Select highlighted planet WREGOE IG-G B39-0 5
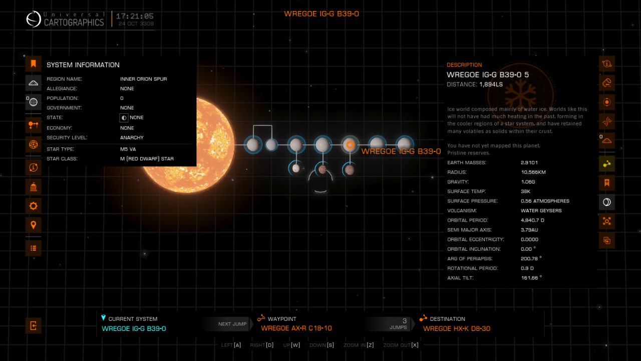This screenshot has width=641, height=361. pyautogui.click(x=350, y=145)
